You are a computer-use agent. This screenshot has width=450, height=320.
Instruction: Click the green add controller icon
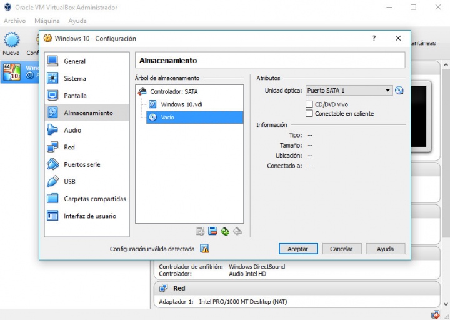tap(225, 231)
